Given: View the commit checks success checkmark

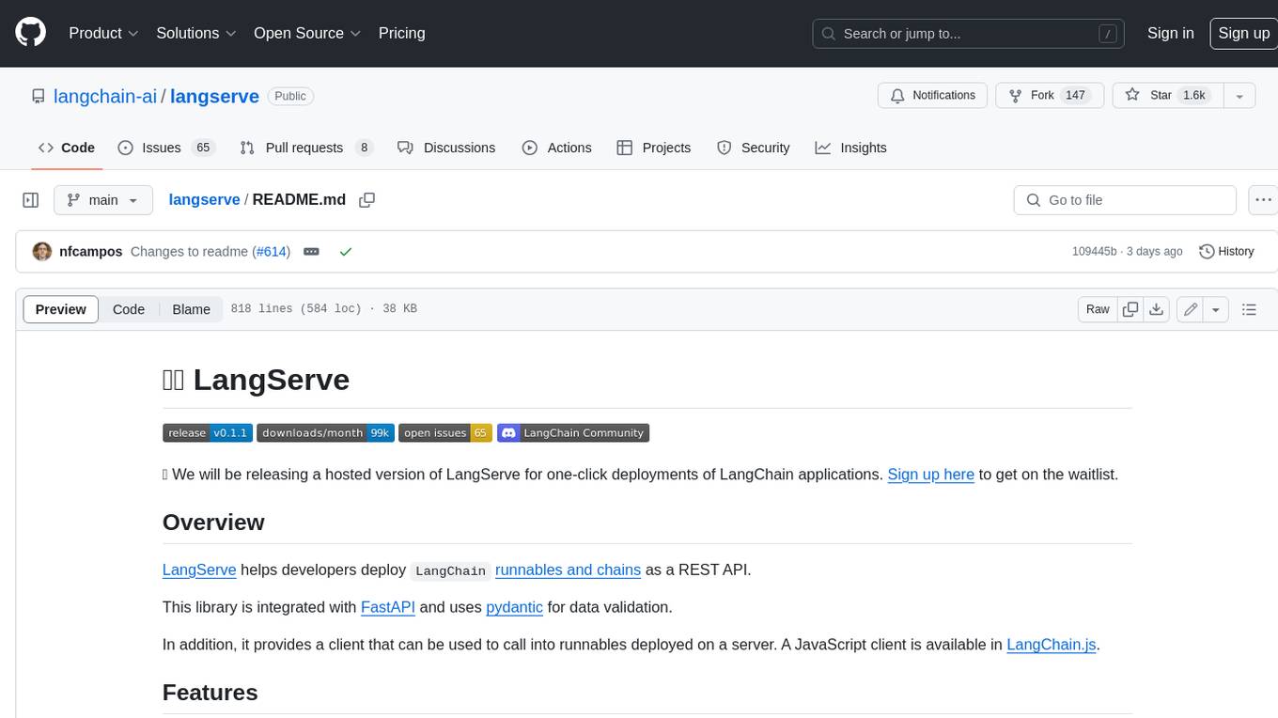Looking at the screenshot, I should [346, 252].
